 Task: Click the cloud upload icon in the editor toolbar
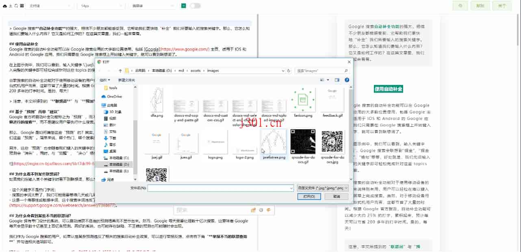click(x=5, y=6)
